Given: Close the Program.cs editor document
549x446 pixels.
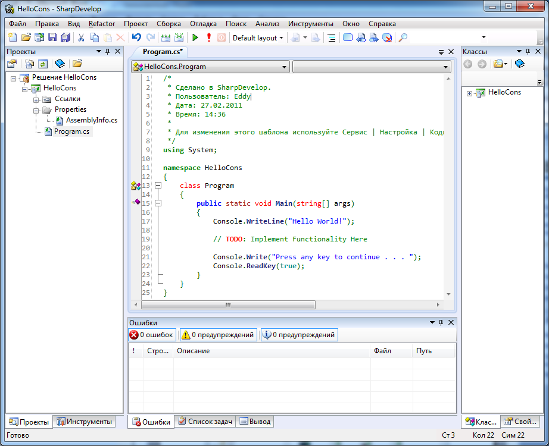Looking at the screenshot, I should (x=451, y=52).
